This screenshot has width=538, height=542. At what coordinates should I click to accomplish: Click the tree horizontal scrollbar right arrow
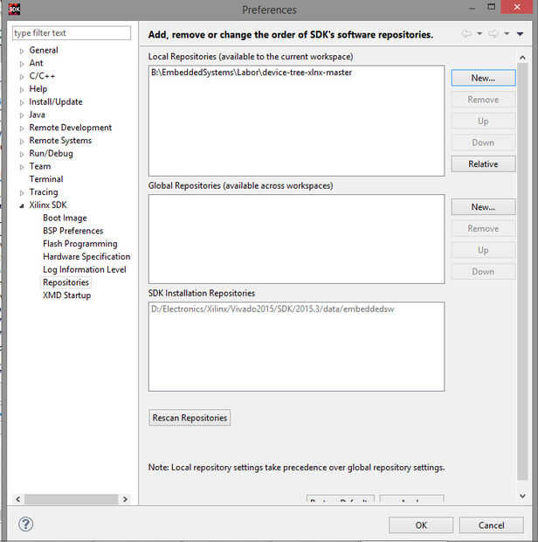[125, 499]
